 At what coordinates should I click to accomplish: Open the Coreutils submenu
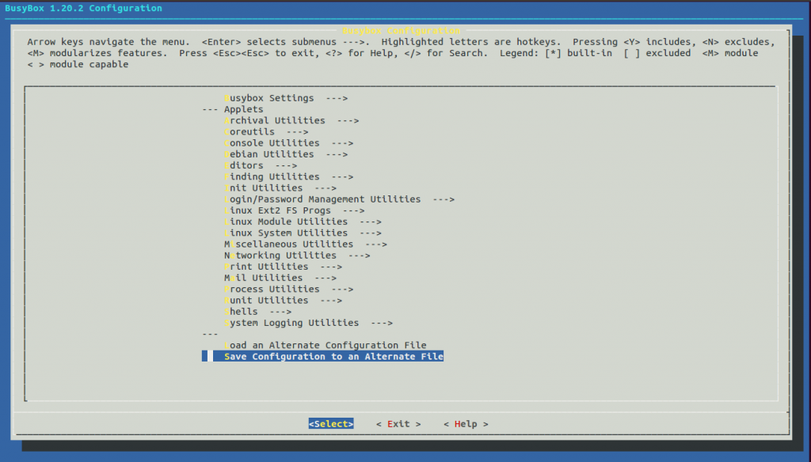point(266,132)
